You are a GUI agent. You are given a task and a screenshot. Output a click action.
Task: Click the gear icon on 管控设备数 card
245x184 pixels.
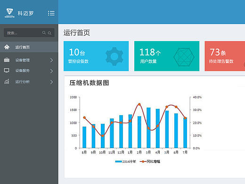click(114, 56)
